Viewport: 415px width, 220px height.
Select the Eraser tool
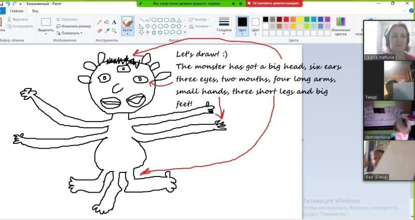point(100,31)
